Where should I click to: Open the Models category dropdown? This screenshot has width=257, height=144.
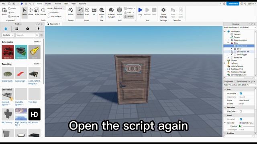tap(8, 35)
